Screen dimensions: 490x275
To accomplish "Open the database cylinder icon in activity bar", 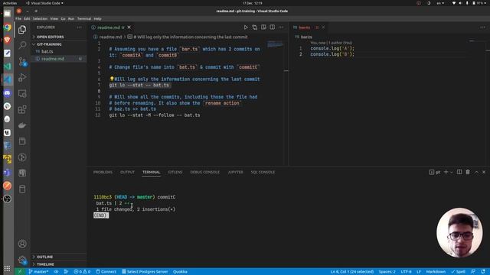I will (x=22, y=189).
